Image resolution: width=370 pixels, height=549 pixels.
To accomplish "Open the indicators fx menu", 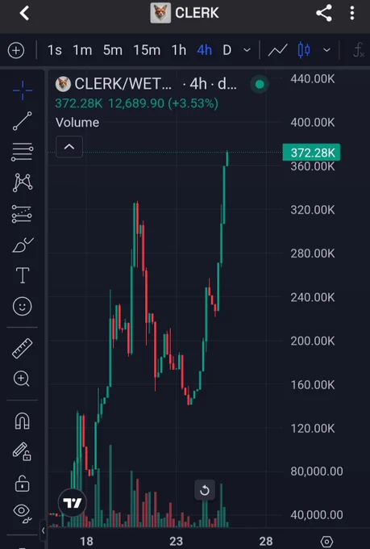I will (359, 50).
